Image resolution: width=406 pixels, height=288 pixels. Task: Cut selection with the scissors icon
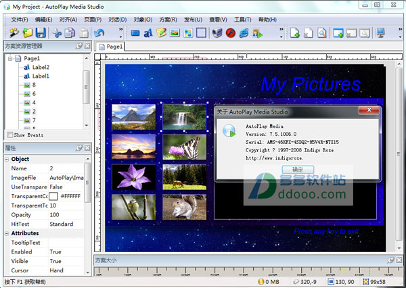coord(57,33)
